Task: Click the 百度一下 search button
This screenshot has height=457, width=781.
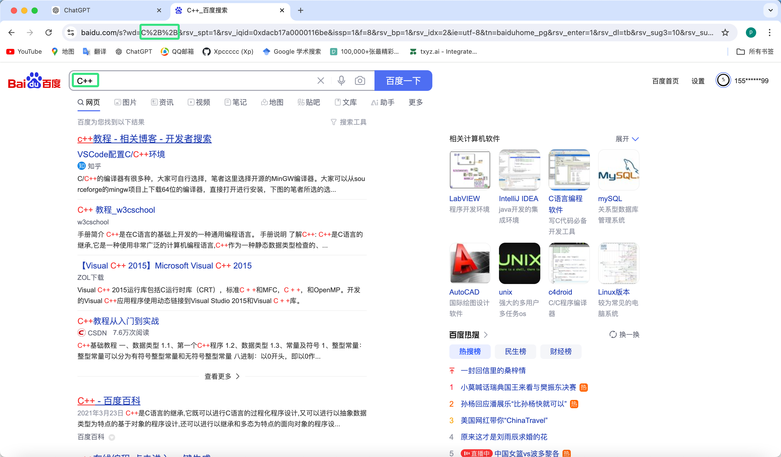Action: (403, 81)
